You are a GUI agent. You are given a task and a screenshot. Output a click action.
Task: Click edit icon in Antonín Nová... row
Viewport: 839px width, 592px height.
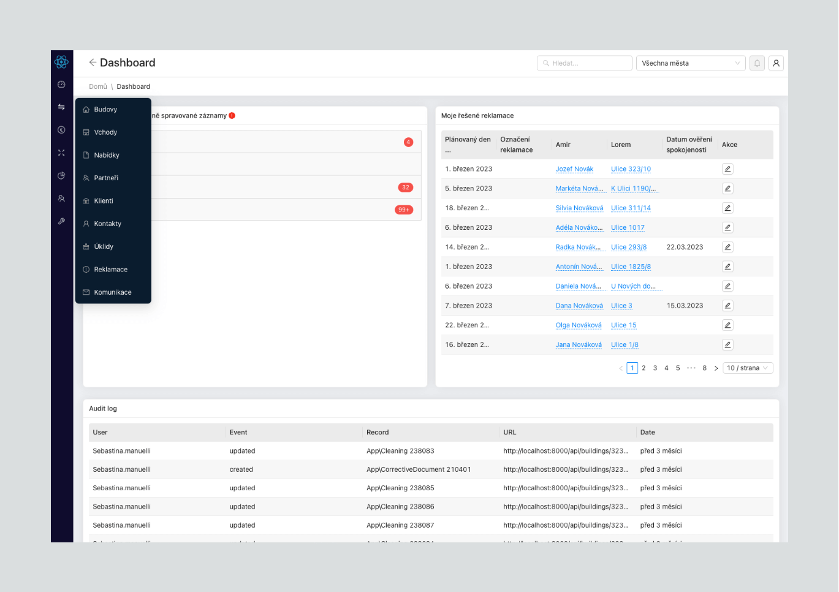pos(727,267)
